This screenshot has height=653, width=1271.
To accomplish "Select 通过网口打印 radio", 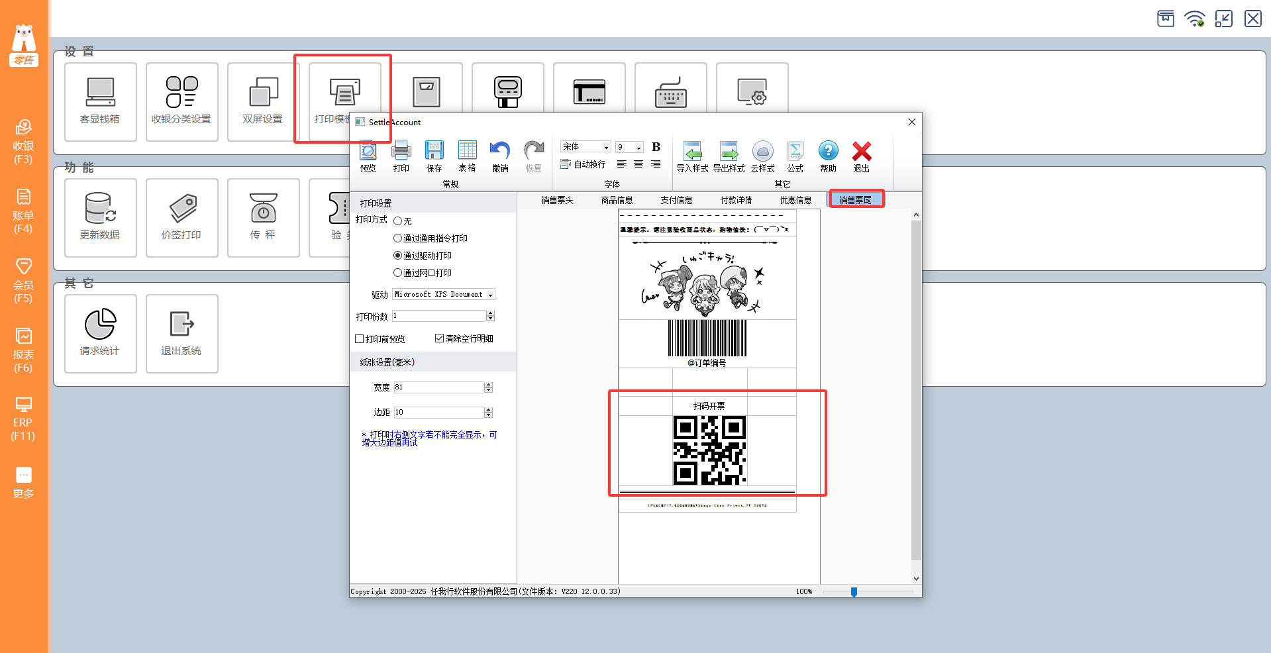I will (398, 273).
